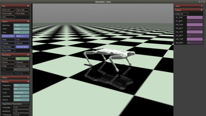Collapse the Algorithmic Parameters subsection
Screen dimensions: 206x116
click(x=15, y=104)
